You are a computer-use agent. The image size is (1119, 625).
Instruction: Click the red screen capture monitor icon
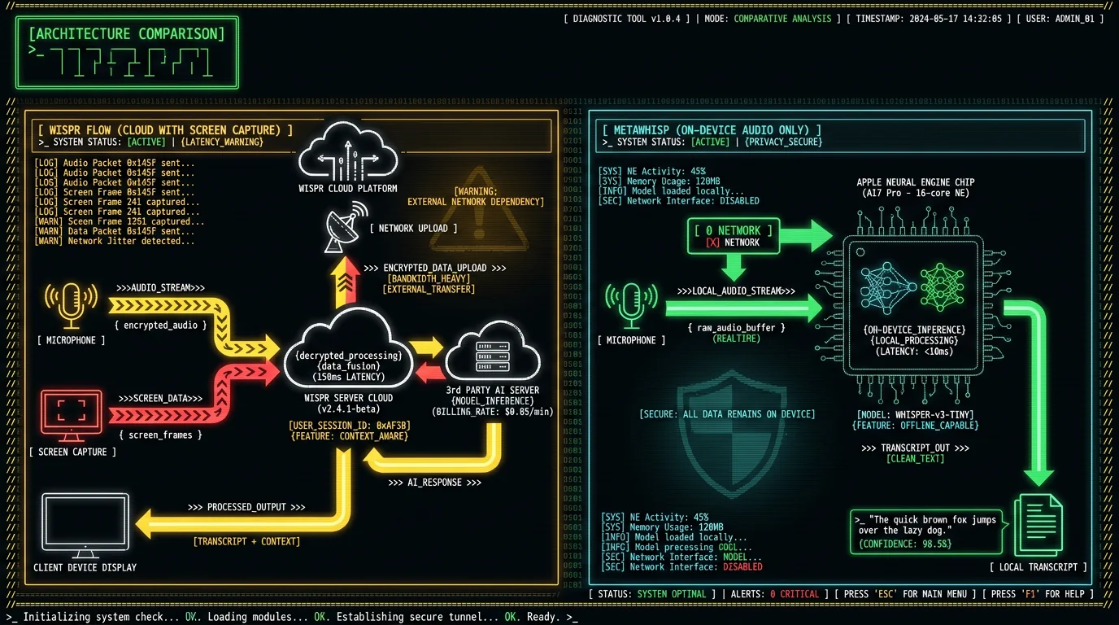72,414
